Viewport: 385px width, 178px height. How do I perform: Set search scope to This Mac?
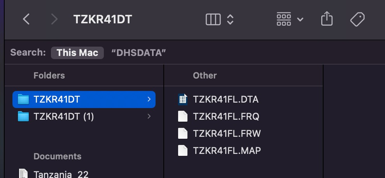[x=77, y=53]
